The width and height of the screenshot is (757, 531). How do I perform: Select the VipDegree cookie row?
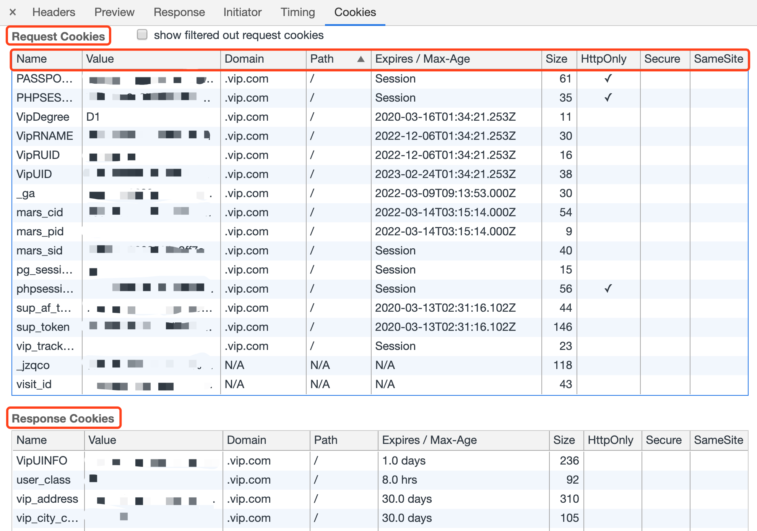43,117
